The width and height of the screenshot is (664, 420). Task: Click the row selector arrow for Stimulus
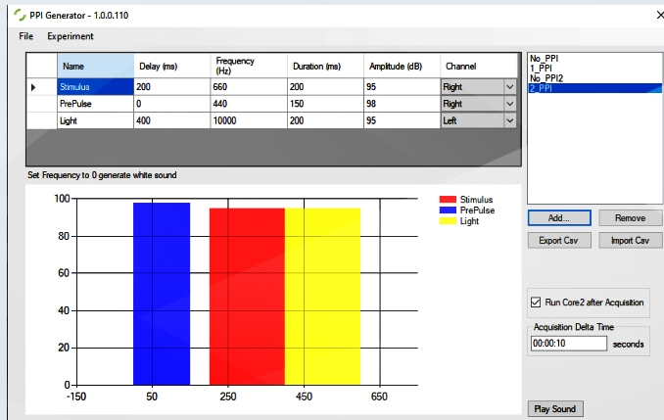[35, 87]
